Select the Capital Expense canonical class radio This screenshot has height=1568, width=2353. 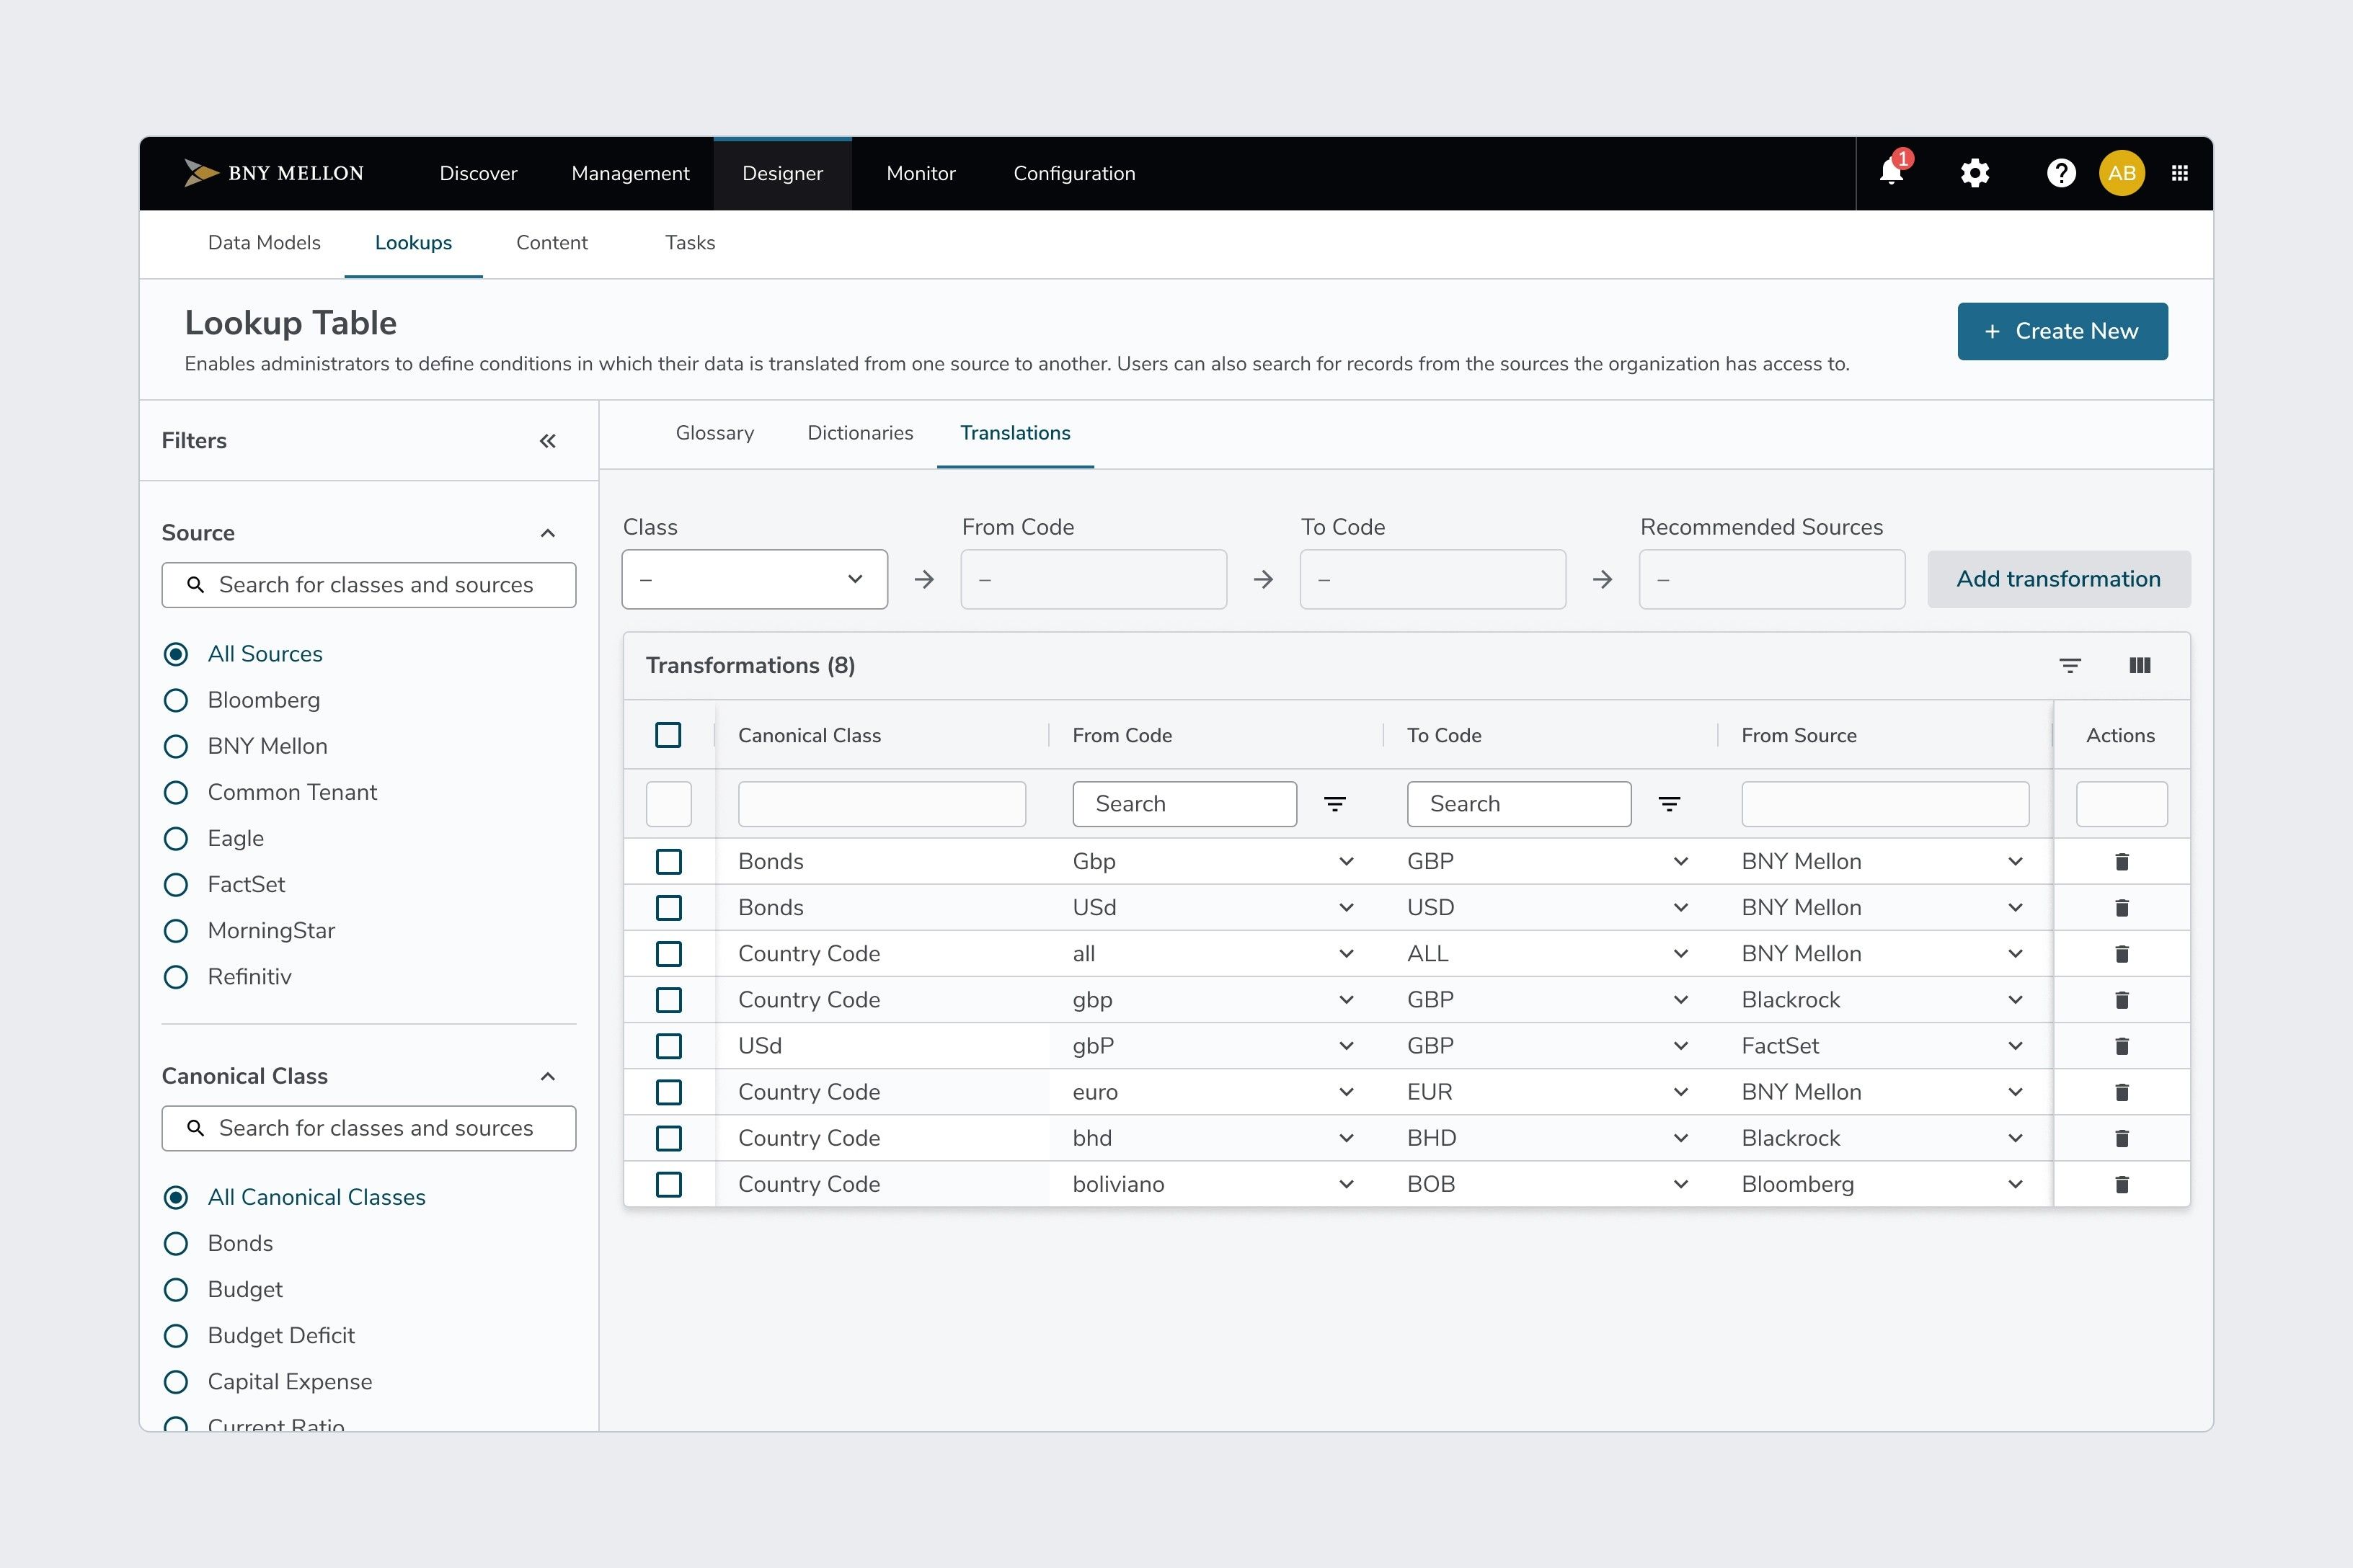176,1381
